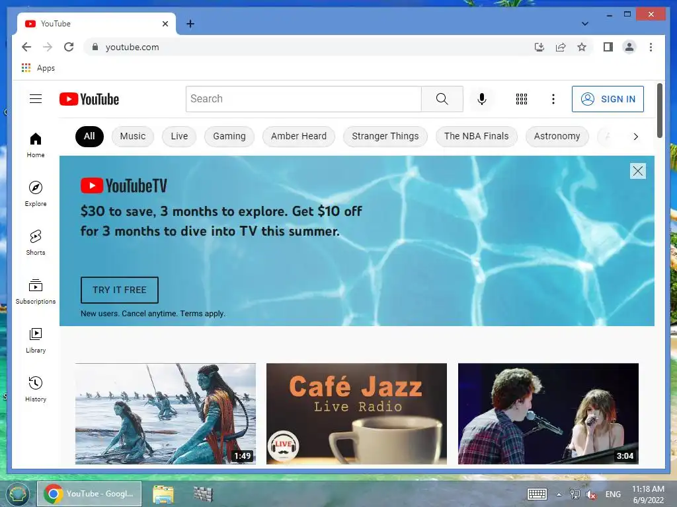Select the Live filter chip

click(x=179, y=136)
